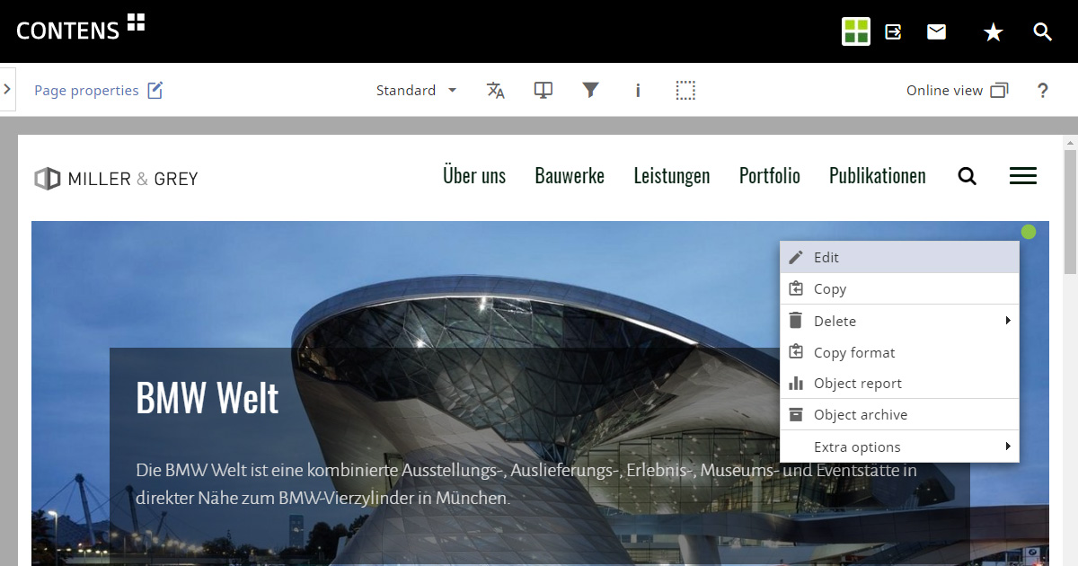Click the BMW Welt description paragraph

526,483
